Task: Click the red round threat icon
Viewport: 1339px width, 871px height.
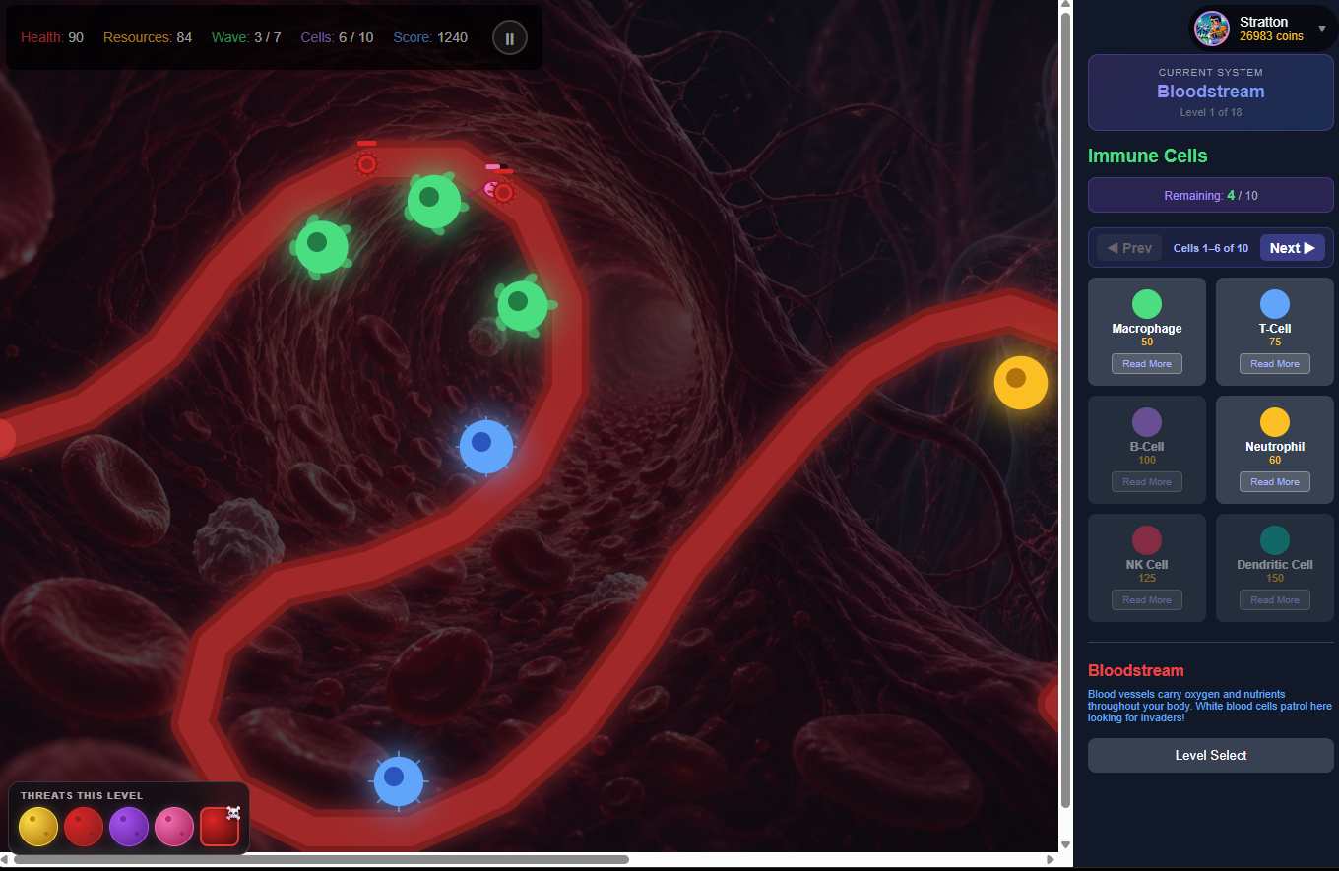Action: click(x=84, y=827)
